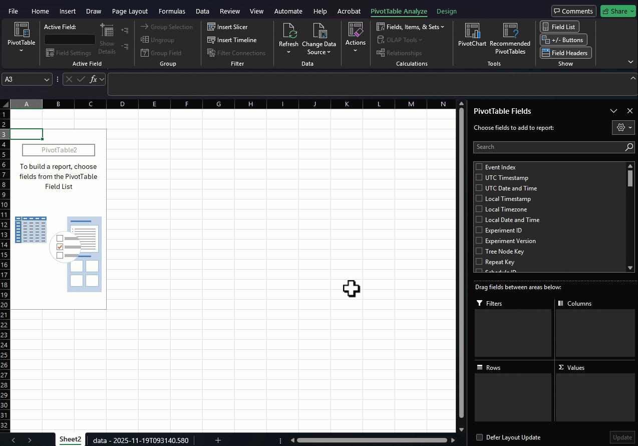Go to the Formulas tab
This screenshot has height=446, width=638.
172,11
